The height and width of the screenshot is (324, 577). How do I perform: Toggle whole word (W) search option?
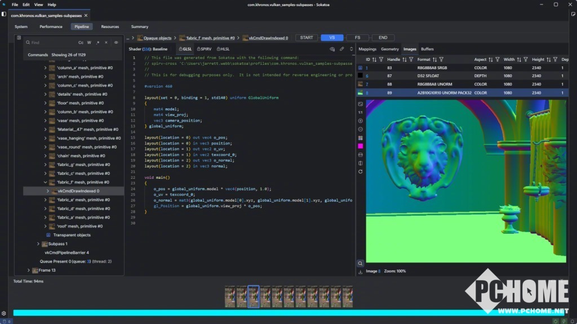[x=89, y=43]
